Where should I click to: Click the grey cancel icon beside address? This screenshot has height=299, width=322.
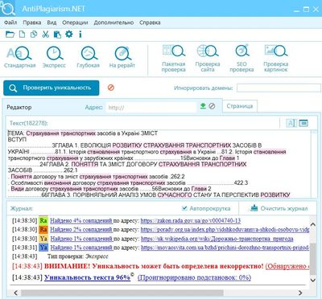[212, 106]
